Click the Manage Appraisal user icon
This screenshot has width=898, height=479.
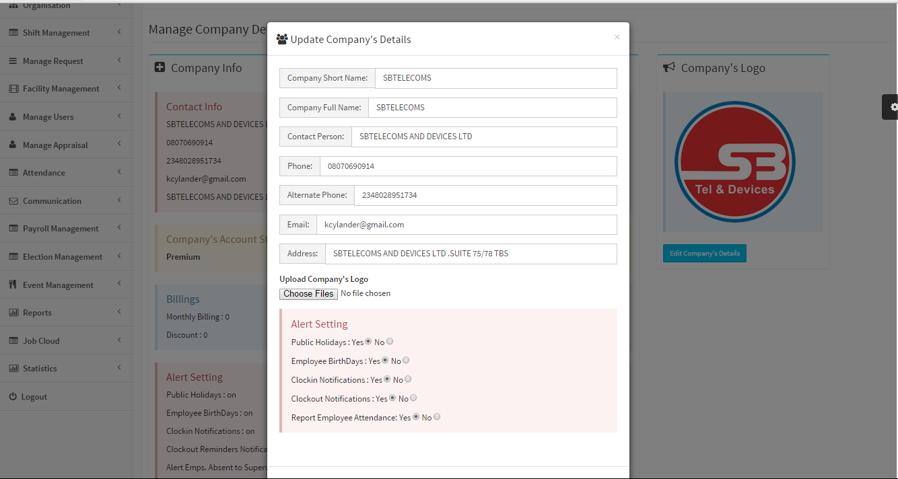[13, 145]
